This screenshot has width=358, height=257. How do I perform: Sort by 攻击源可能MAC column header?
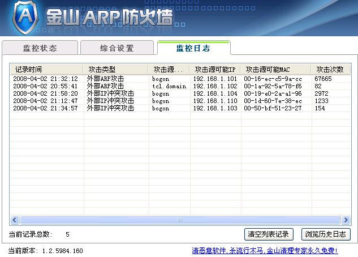pyautogui.click(x=275, y=69)
